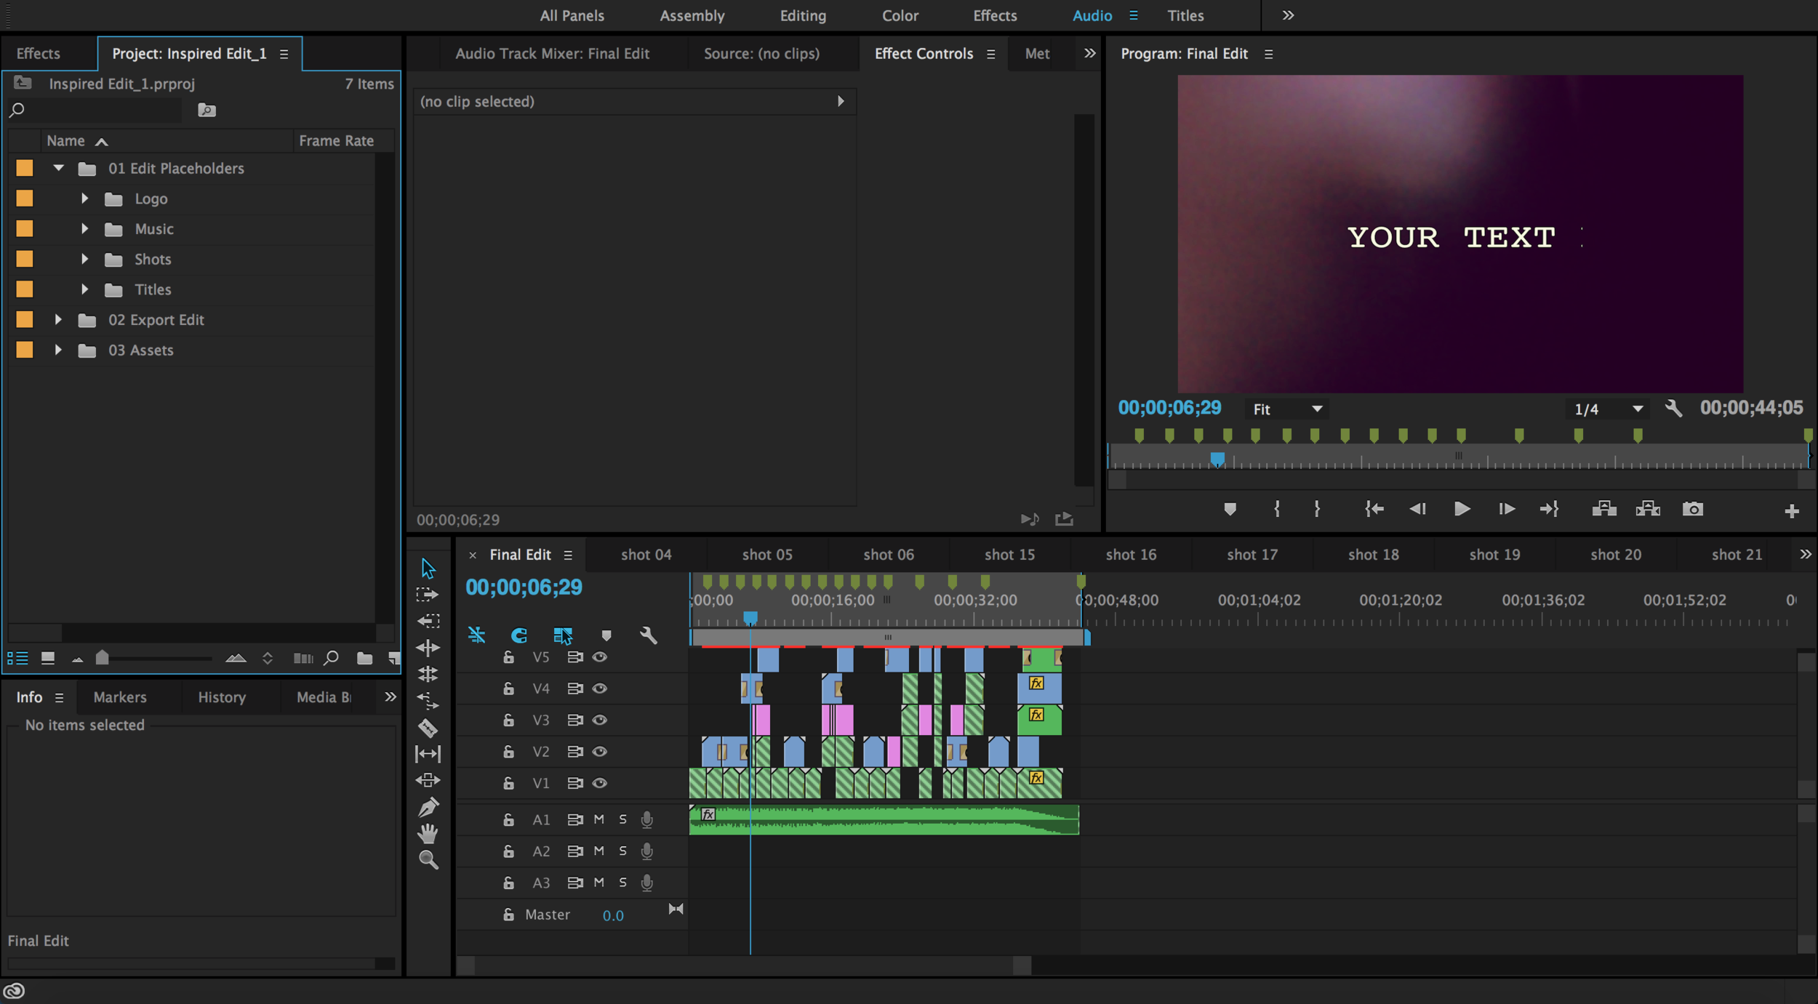Select the Pen tool in the timeline toolbox
1818x1004 pixels.
point(428,807)
